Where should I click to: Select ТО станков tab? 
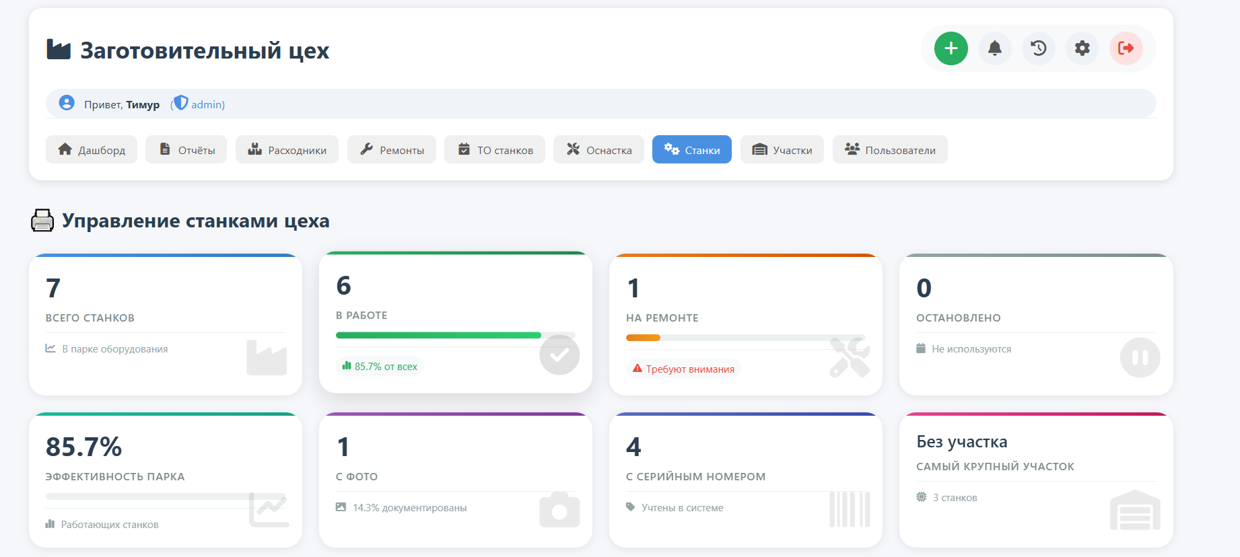tap(495, 149)
